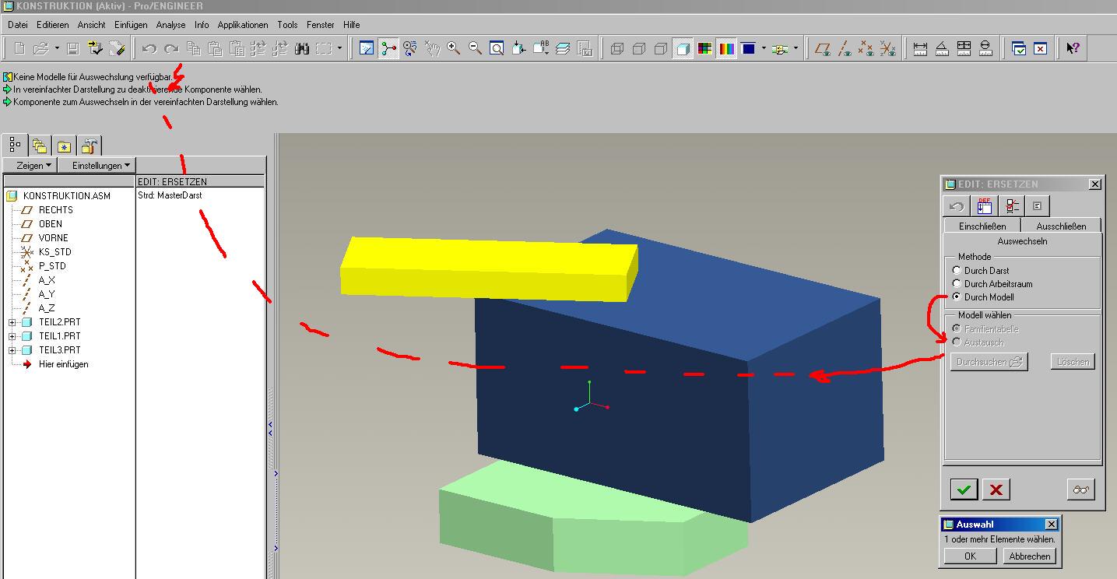Choose the Durch Arbeitsraum method option
Screen dimensions: 1117x579
[x=957, y=284]
